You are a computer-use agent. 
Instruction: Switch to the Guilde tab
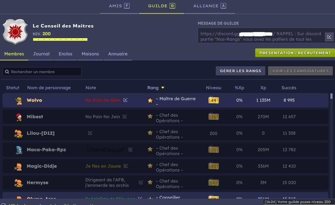(x=161, y=6)
